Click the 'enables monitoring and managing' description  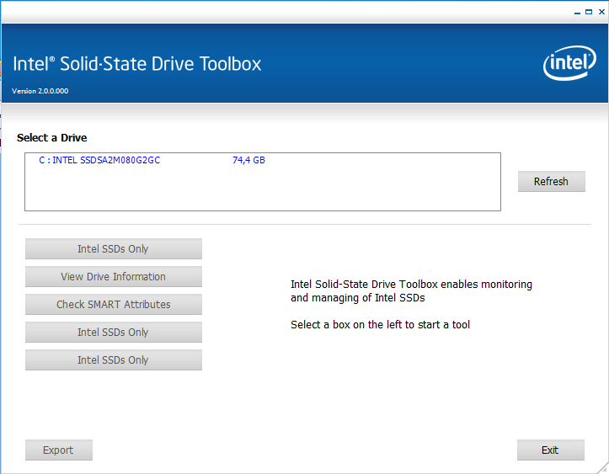pos(411,290)
